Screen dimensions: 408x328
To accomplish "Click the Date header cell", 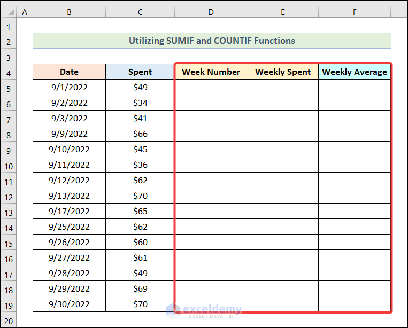I will (x=69, y=72).
